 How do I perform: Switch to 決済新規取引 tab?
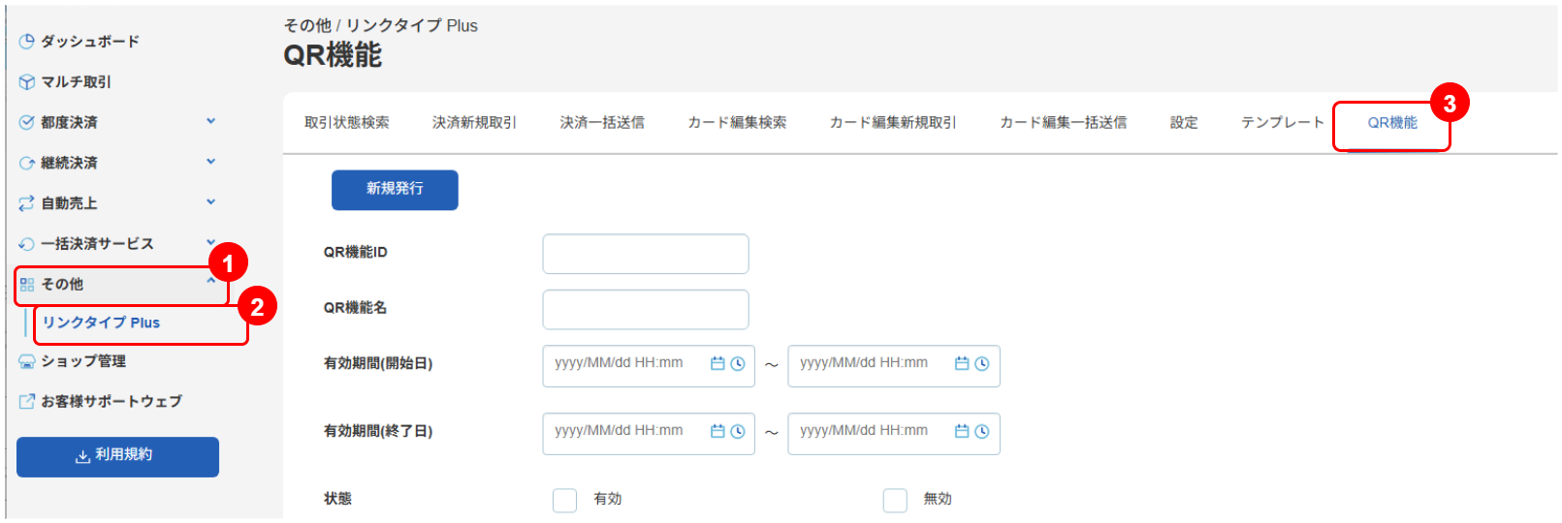click(475, 123)
